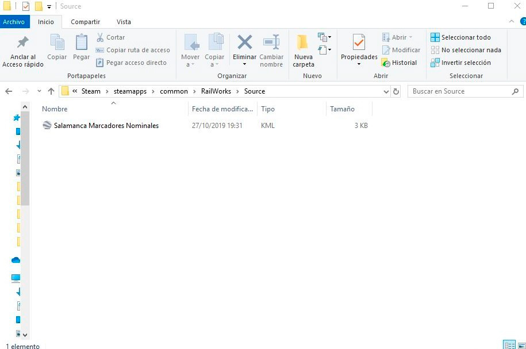
Task: Open OneDrive cloud in sidebar
Action: pos(16,260)
